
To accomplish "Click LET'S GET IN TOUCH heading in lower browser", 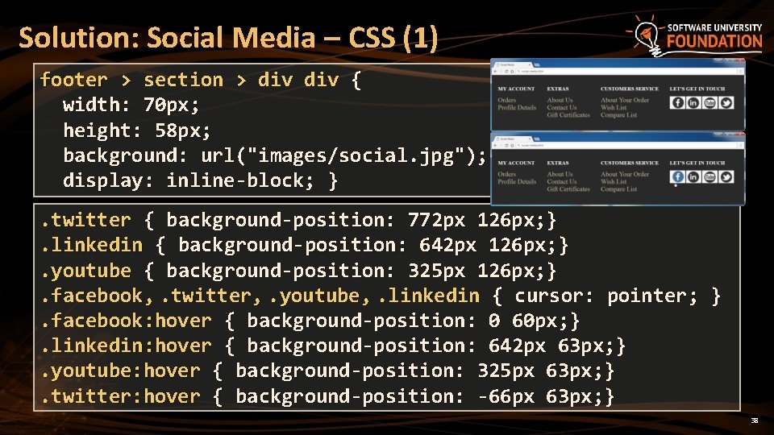I will pos(697,163).
